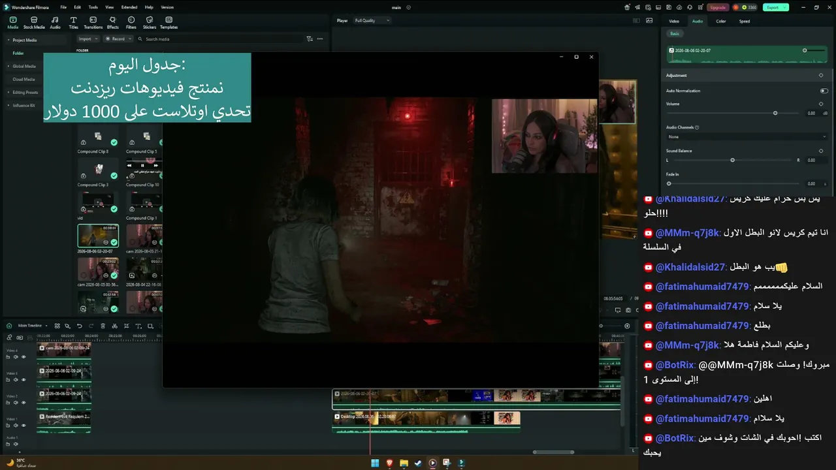
Task: Hide the Video 4 track with eye icon
Action: (24, 357)
